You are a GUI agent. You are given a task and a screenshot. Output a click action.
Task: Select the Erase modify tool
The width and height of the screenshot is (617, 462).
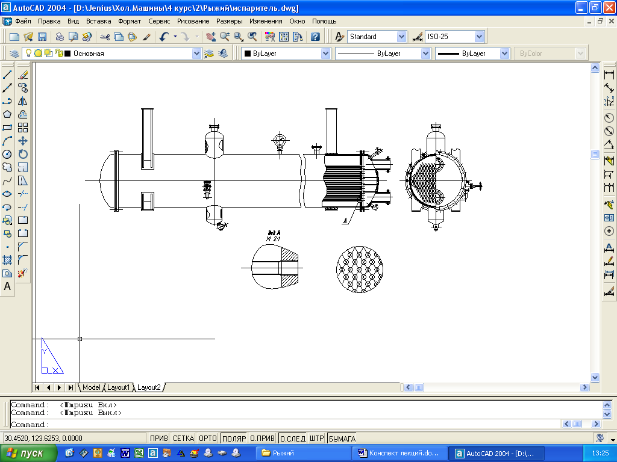coord(23,75)
